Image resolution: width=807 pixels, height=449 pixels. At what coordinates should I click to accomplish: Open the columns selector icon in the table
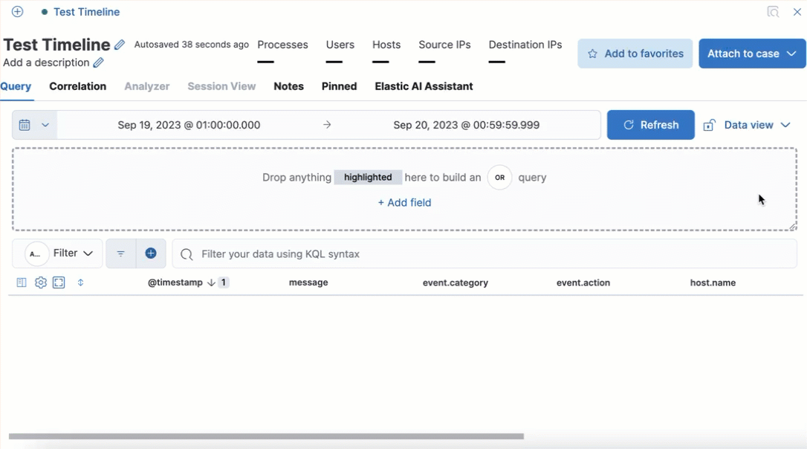tap(22, 282)
